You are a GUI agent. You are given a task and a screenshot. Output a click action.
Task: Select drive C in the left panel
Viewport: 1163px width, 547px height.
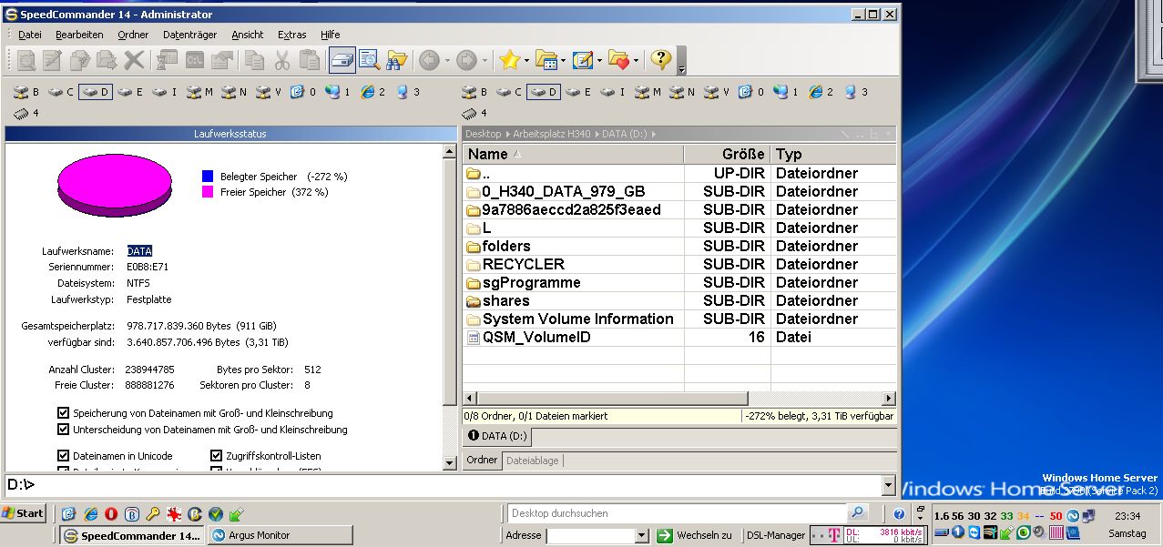[61, 92]
